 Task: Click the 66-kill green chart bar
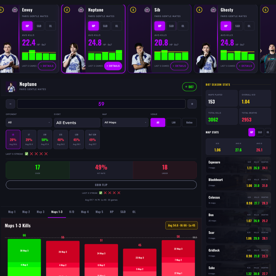[x=24, y=257]
